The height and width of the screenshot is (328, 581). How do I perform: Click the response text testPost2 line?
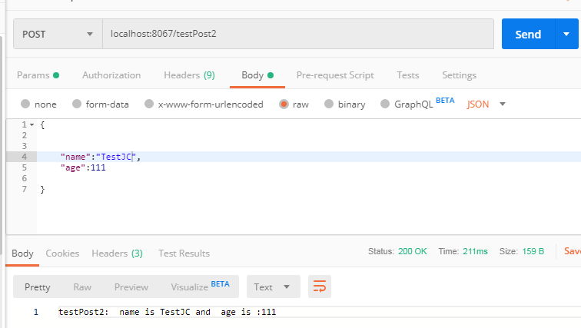pyautogui.click(x=167, y=312)
